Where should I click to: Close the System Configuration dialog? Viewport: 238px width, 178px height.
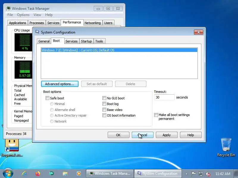click(198, 32)
